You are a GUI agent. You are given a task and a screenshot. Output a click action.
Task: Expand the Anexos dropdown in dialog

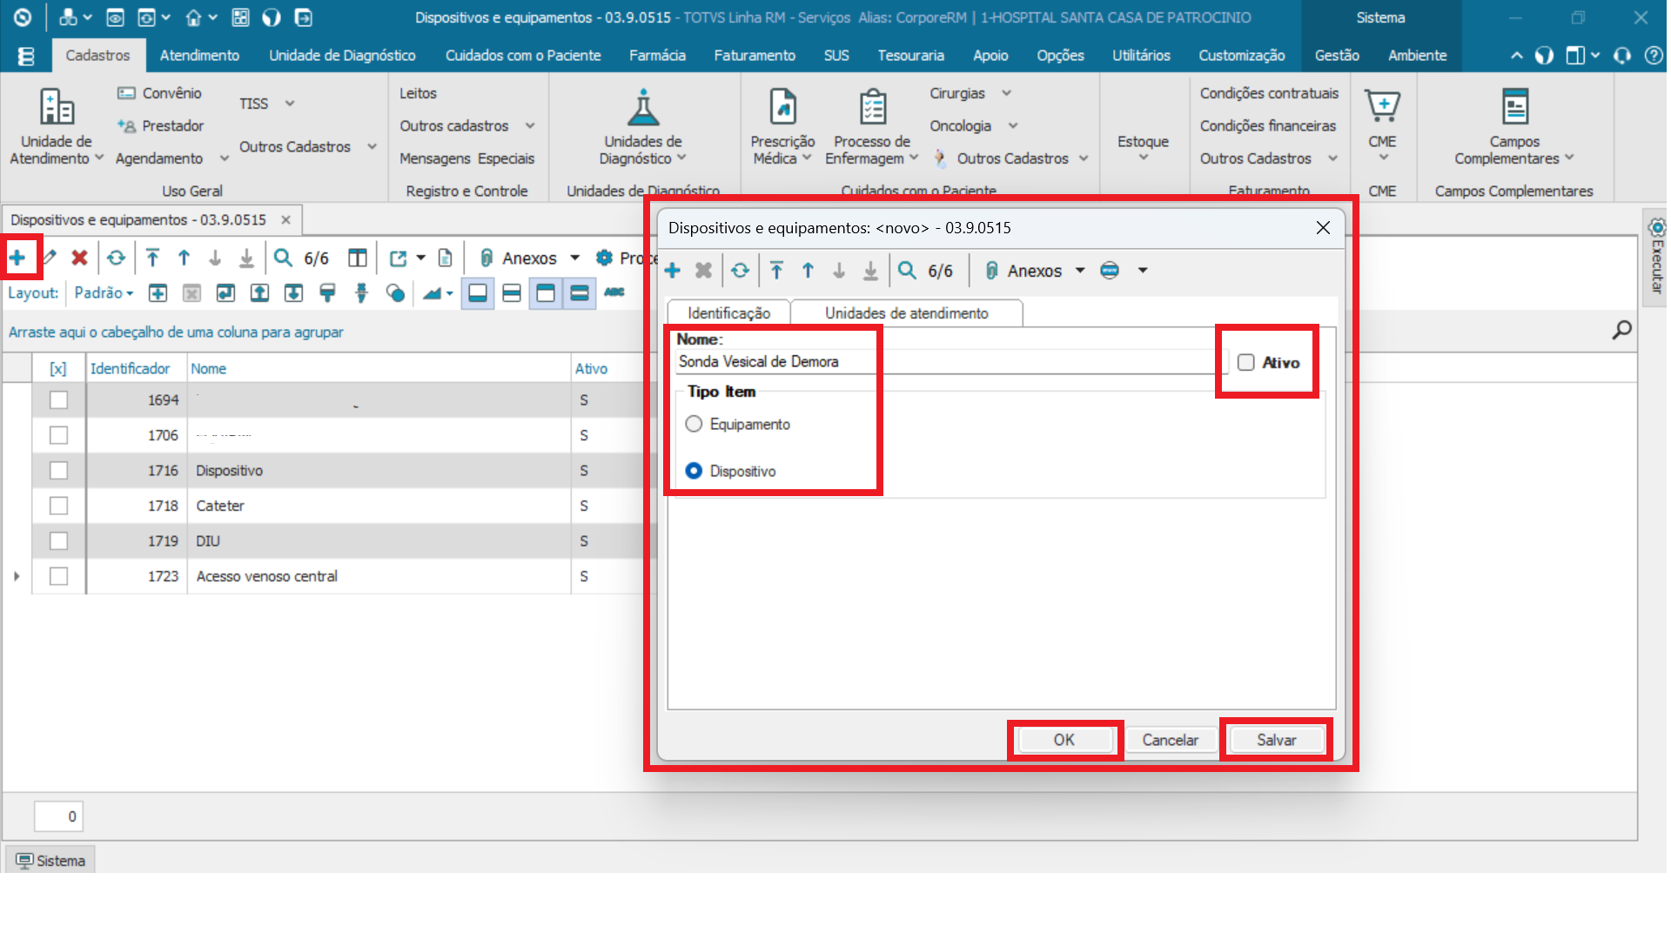click(x=1080, y=271)
